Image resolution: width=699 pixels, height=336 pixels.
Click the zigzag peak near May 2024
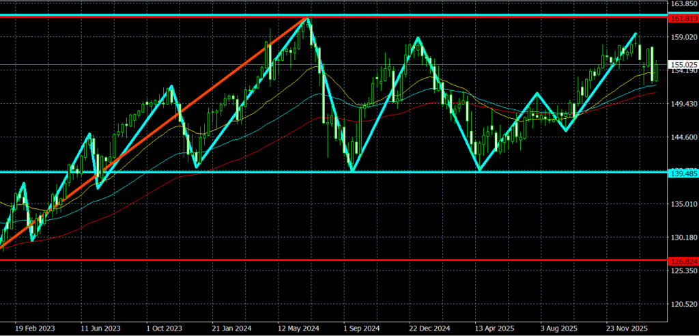point(307,19)
